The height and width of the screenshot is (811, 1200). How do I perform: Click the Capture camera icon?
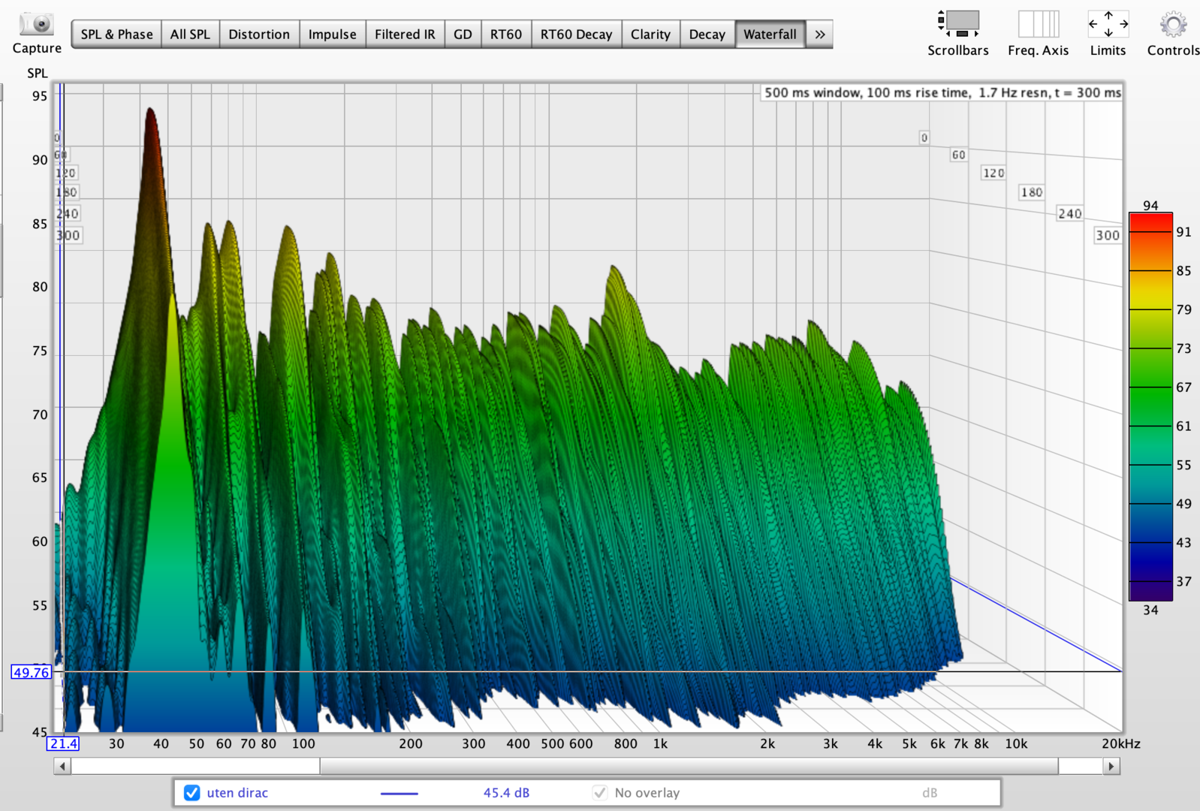pos(36,25)
